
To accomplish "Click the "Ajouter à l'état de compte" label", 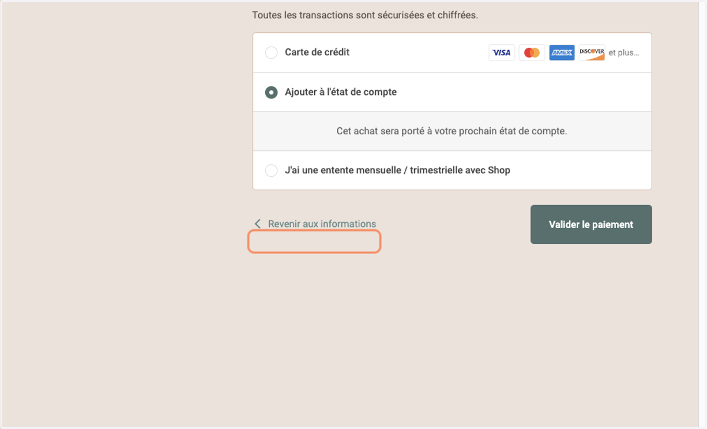I will 341,92.
